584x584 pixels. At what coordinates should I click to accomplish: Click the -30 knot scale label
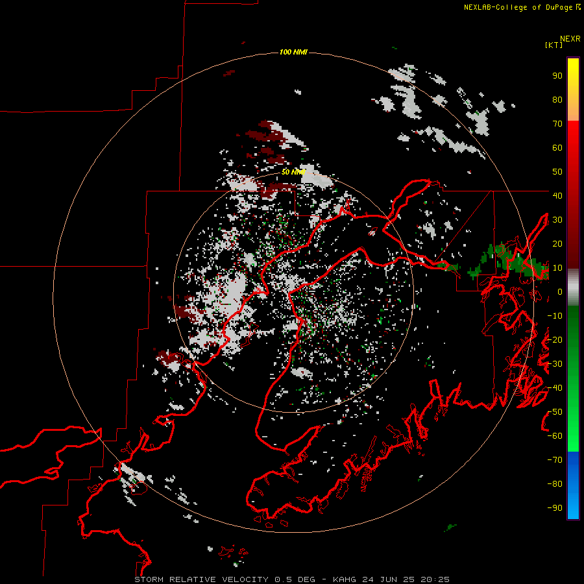point(555,364)
